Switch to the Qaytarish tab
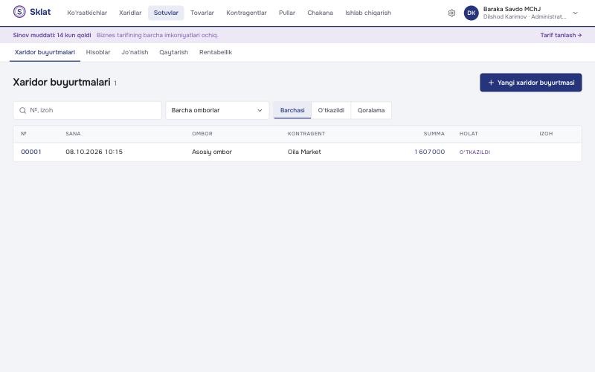 pos(174,52)
